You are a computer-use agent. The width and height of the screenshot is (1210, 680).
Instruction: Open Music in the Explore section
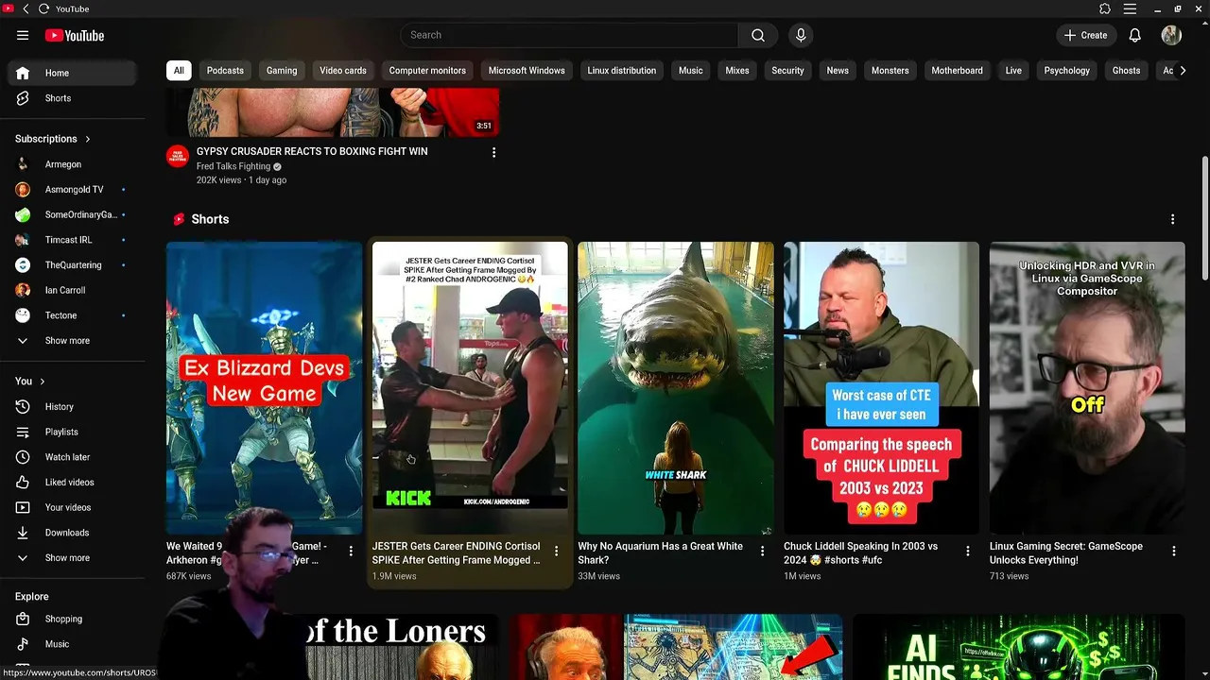tap(73, 644)
